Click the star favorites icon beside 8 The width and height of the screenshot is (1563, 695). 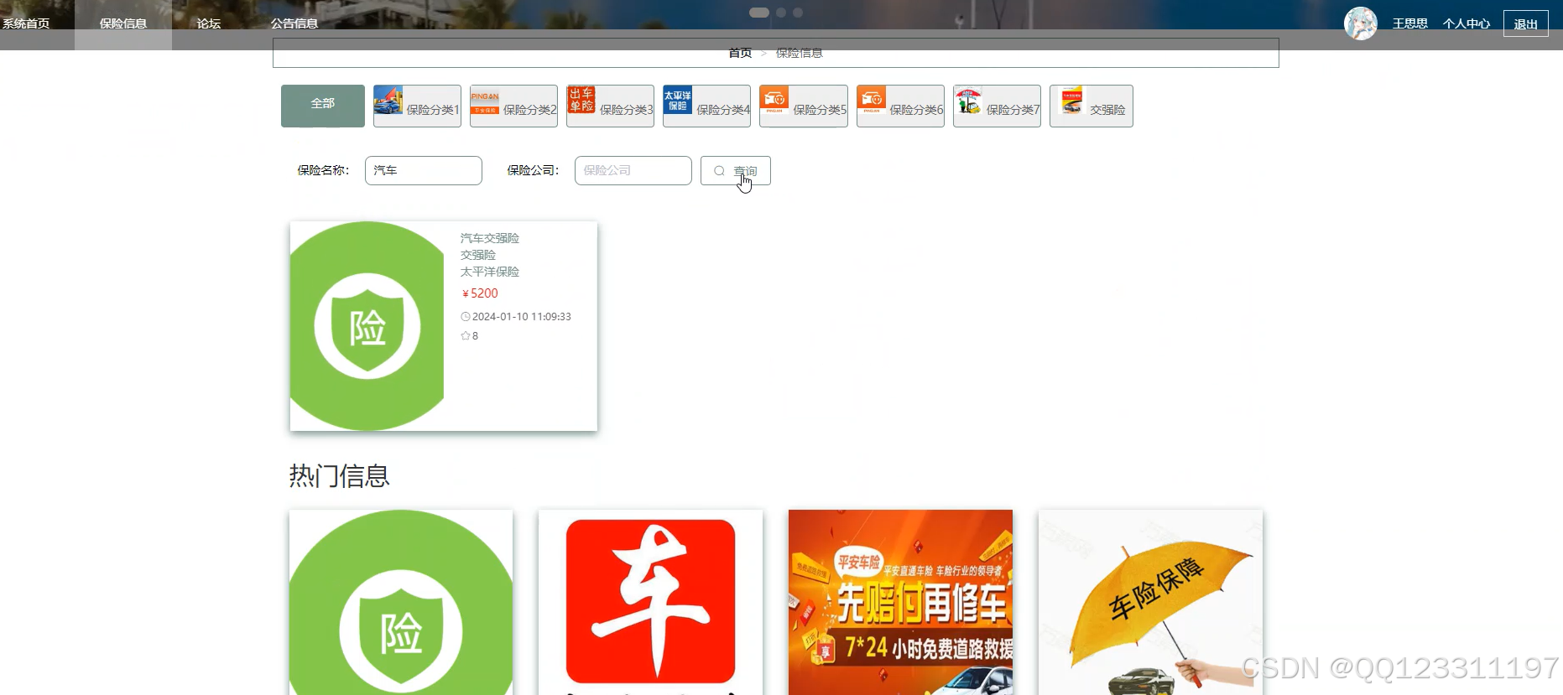[465, 335]
